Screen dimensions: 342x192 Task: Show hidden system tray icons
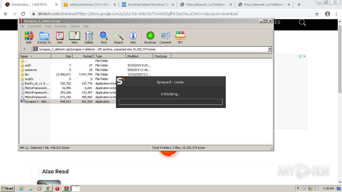(298, 189)
